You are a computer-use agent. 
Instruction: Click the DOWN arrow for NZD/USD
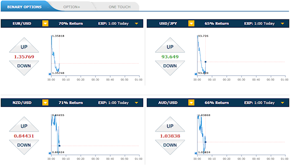(24, 147)
